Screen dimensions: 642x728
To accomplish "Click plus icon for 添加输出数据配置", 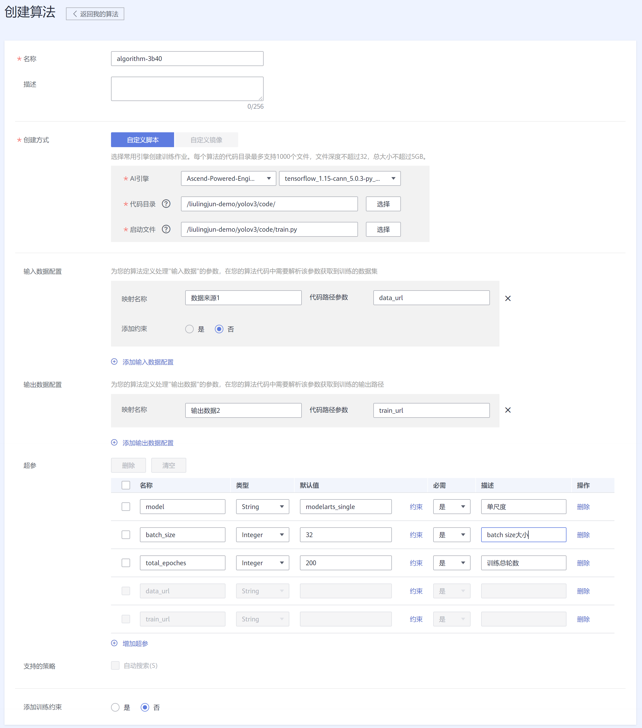I will (x=114, y=442).
